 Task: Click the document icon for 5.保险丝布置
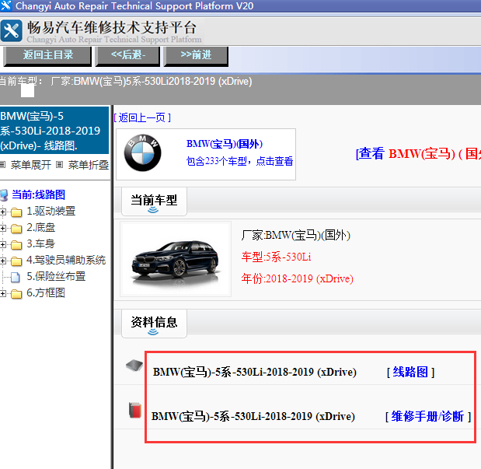tap(16, 277)
